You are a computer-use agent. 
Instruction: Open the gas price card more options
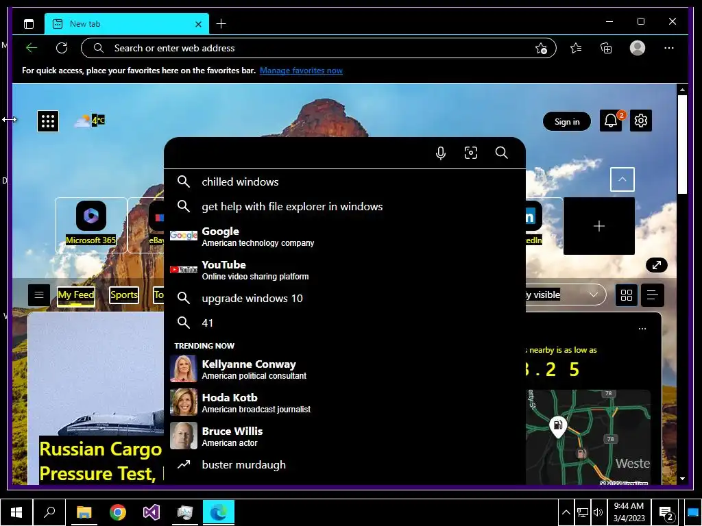click(x=642, y=329)
